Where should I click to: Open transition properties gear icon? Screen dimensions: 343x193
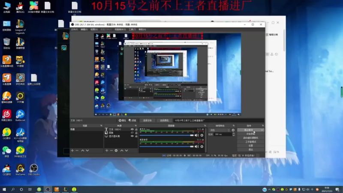pyautogui.click(x=233, y=130)
